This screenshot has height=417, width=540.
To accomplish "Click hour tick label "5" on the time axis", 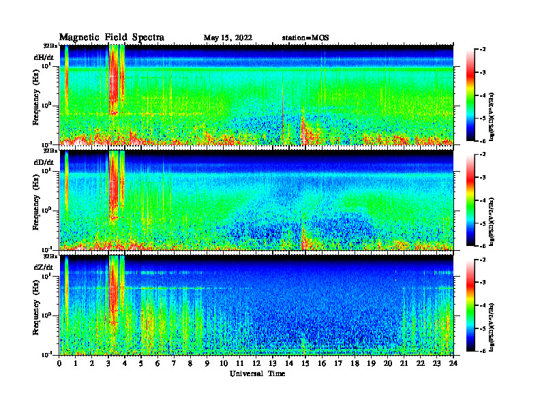I will click(x=141, y=364).
